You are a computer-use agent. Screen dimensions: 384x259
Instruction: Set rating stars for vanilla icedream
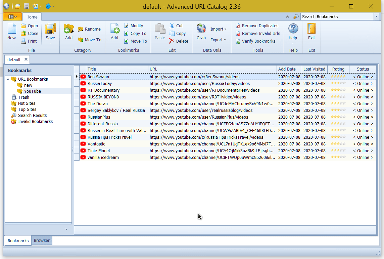(x=338, y=157)
